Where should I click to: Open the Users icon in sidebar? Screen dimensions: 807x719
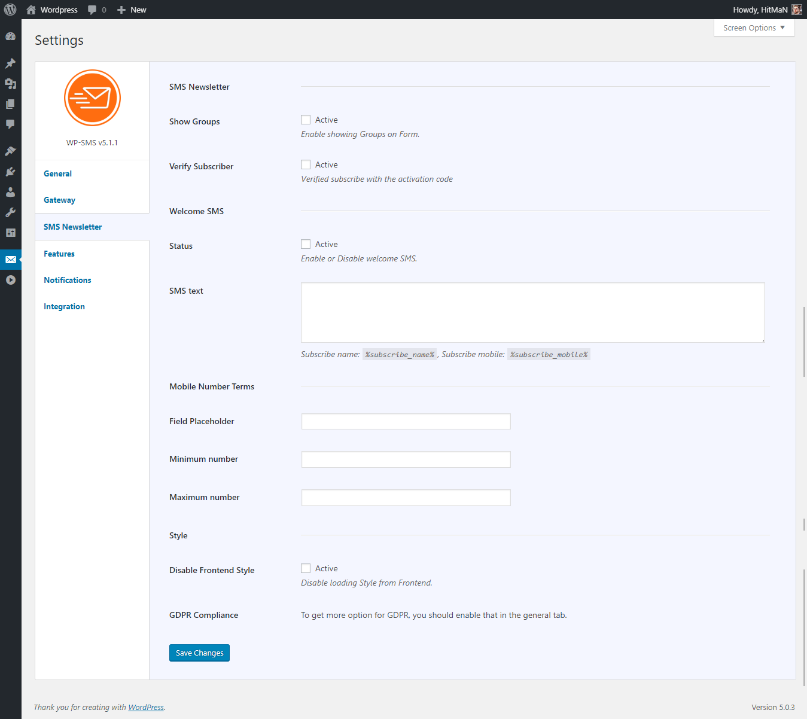click(x=10, y=192)
